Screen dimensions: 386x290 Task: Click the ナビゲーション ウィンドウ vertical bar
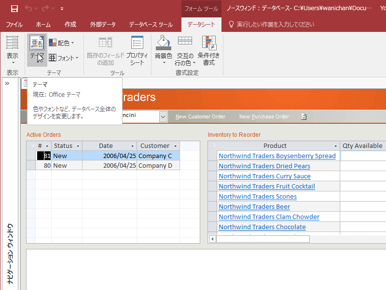[x=10, y=253]
